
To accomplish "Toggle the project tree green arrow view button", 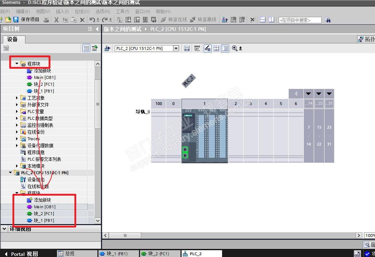I will pyautogui.click(x=95, y=48).
